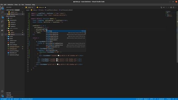
Task: Click the LF end-of-line setting
Action: [155, 99]
